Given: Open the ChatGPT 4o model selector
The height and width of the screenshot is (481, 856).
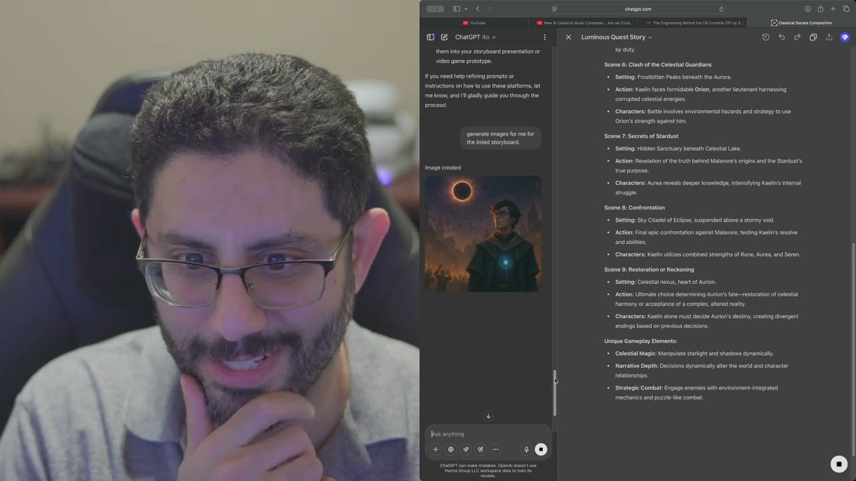Looking at the screenshot, I should [x=475, y=37].
